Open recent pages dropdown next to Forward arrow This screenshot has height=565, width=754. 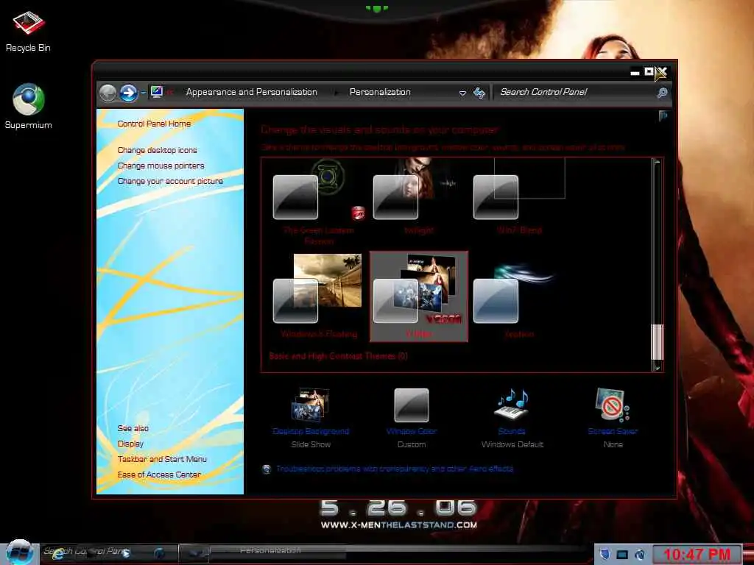144,93
